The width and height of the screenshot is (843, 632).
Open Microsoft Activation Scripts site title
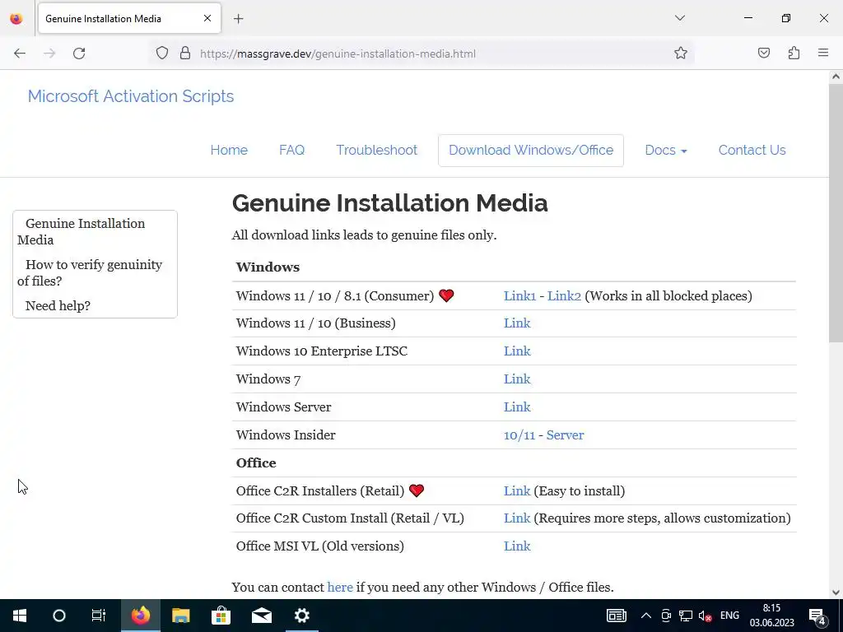[x=131, y=96]
